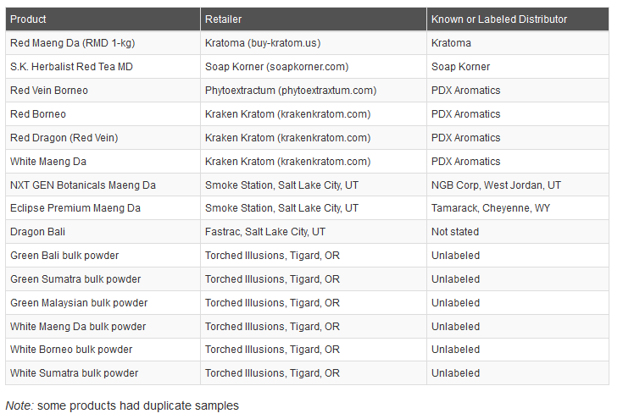Select the Red Dragon (Red Vein) product
This screenshot has width=623, height=419.
[64, 138]
